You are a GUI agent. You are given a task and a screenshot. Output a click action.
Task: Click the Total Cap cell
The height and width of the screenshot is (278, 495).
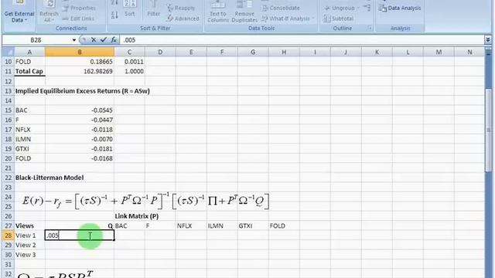[x=29, y=71]
